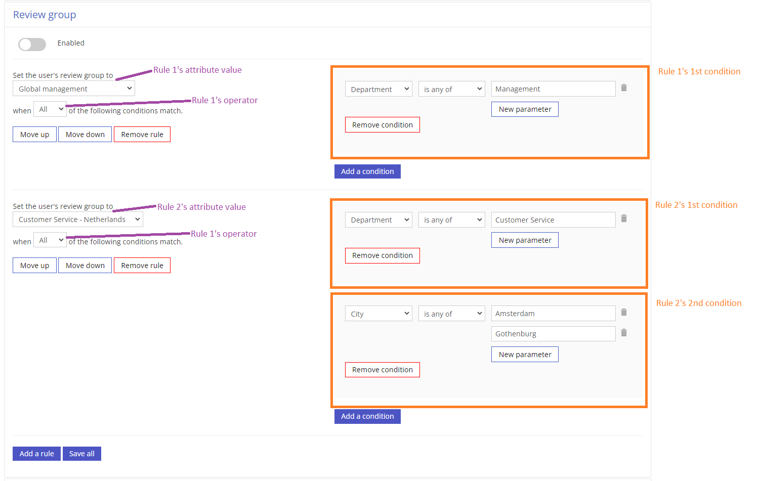Add a condition to the first rule
This screenshot has width=759, height=481.
click(367, 171)
